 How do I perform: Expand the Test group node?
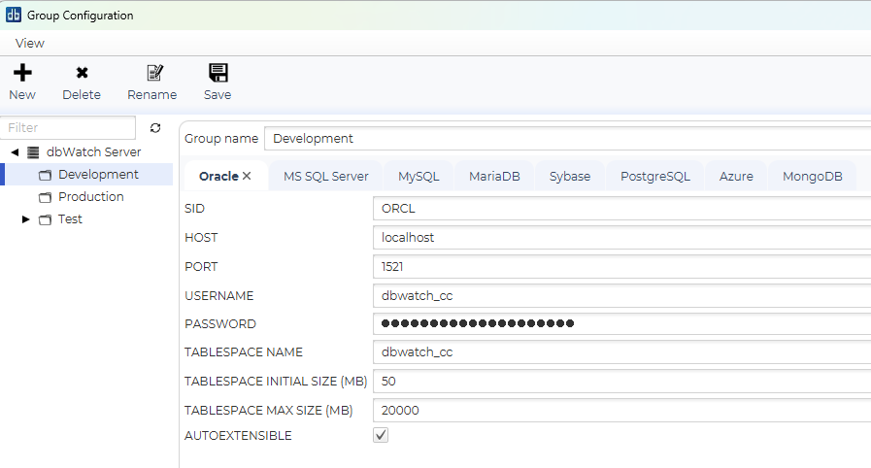pyautogui.click(x=26, y=219)
